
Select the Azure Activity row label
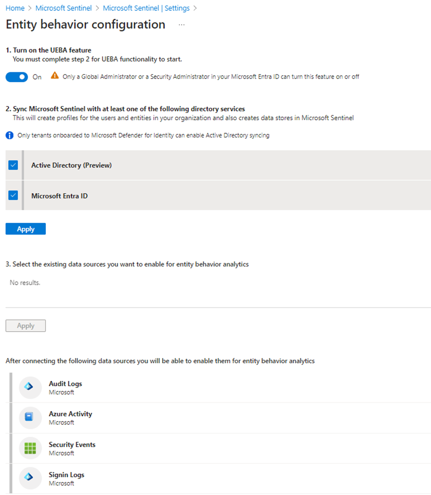(x=70, y=414)
